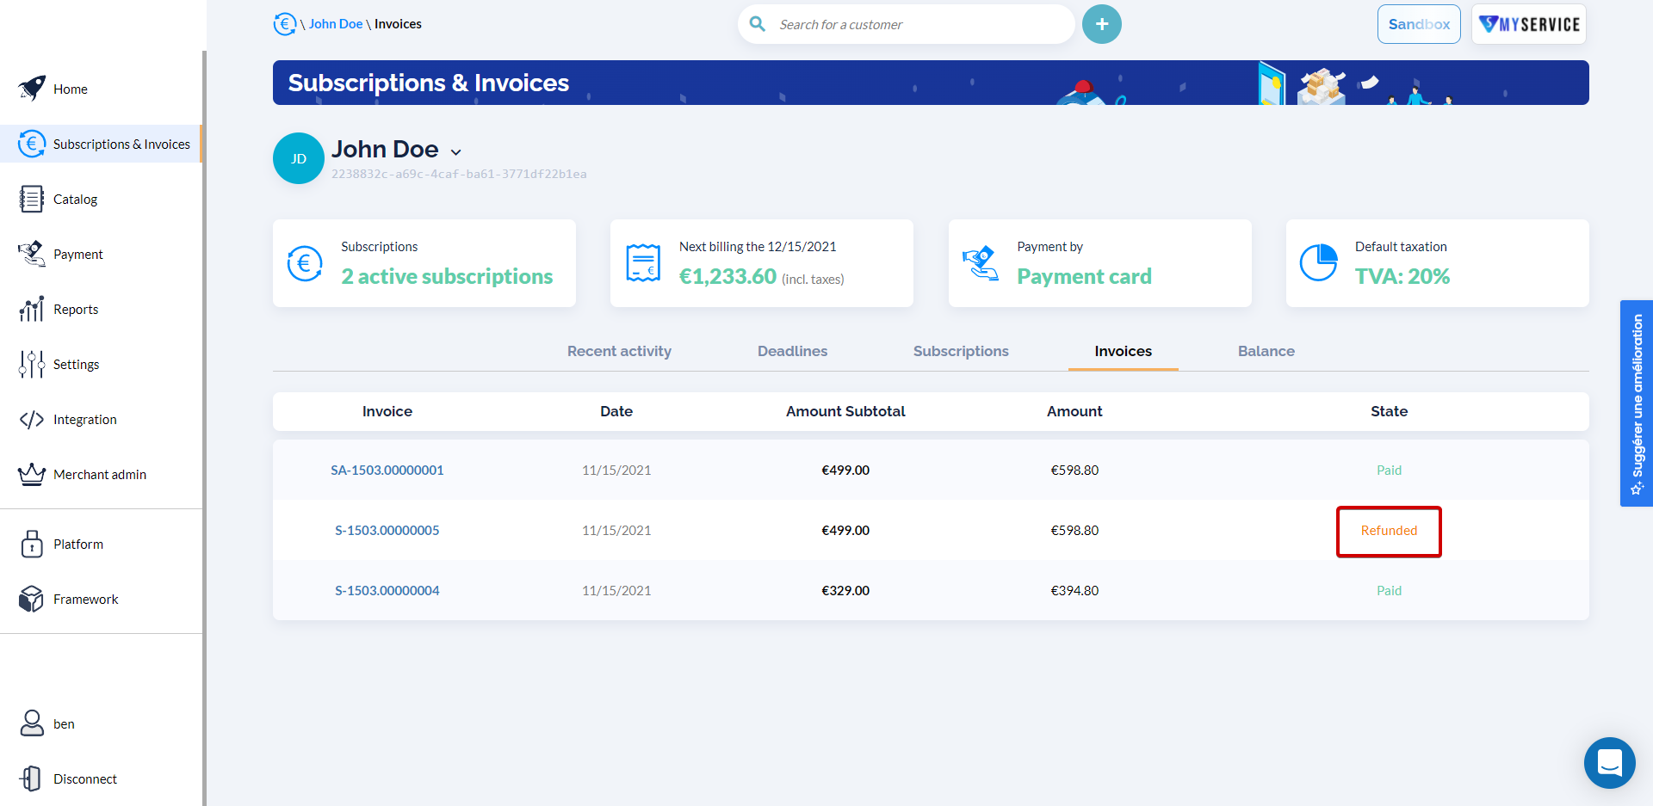Screen dimensions: 1653x806
Task: Switch to the Deadlines tab
Action: [x=792, y=351]
